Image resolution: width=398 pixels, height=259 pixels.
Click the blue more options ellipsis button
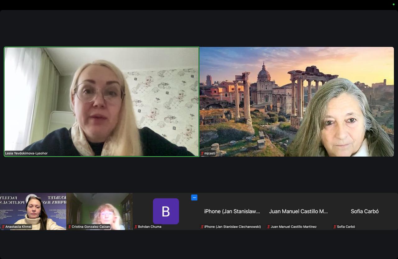(194, 197)
